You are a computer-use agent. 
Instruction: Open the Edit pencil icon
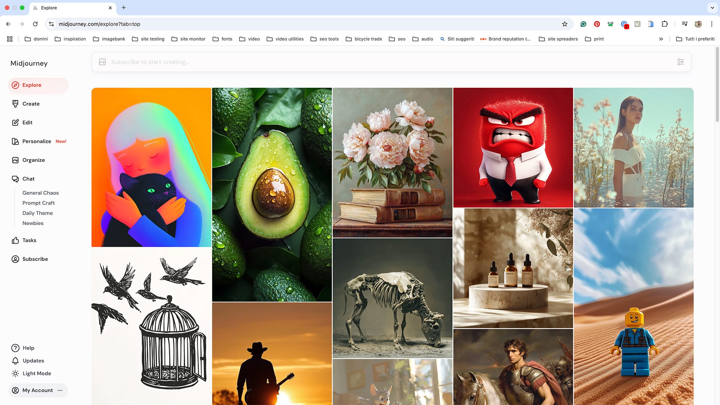click(15, 123)
